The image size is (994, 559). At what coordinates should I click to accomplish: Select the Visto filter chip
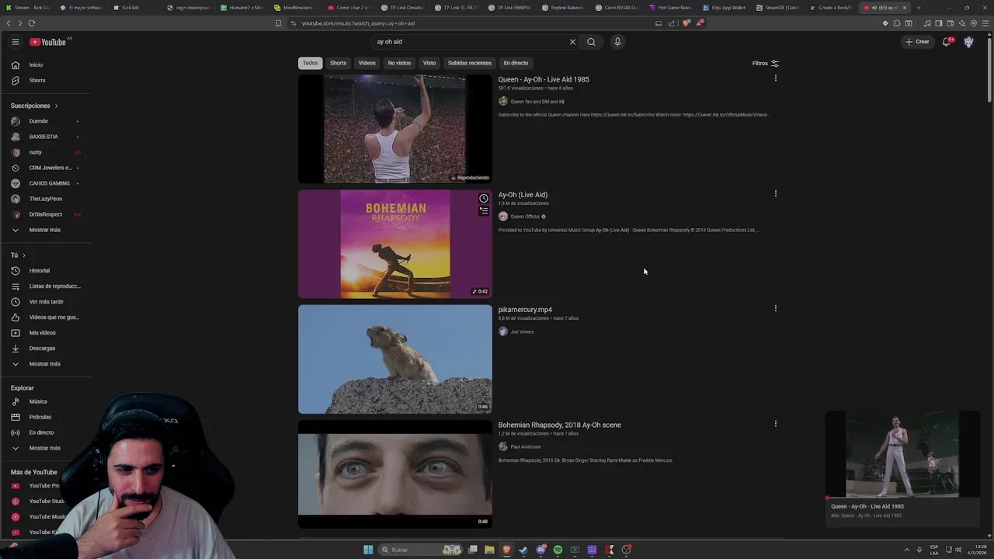point(429,63)
